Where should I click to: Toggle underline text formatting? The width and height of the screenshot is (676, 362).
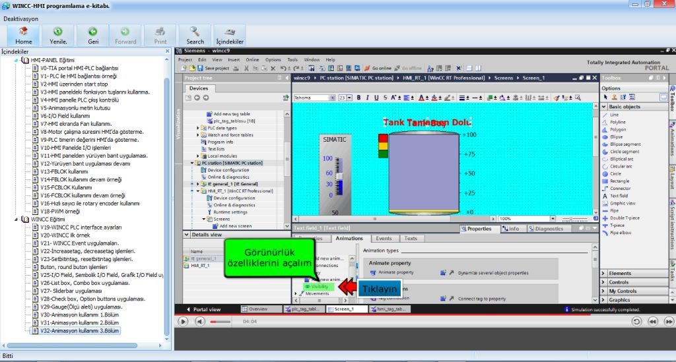click(x=376, y=98)
